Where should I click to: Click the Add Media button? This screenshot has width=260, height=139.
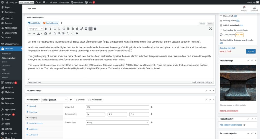pyautogui.click(x=34, y=23)
